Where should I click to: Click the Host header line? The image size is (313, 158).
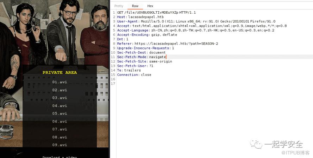[x=140, y=17]
